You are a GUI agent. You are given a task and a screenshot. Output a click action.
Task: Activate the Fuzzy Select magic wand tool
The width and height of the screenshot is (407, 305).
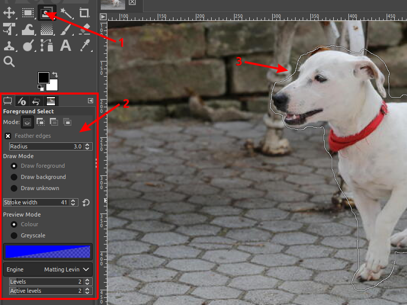coord(66,13)
